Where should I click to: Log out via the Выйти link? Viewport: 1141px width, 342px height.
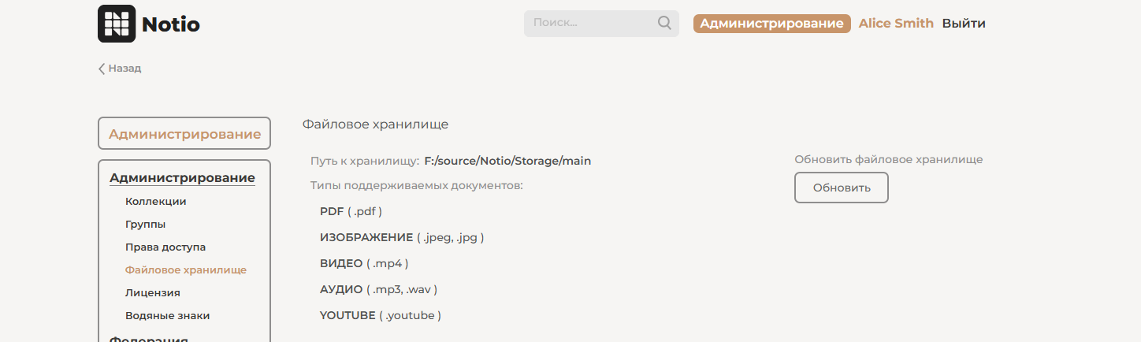coord(964,24)
